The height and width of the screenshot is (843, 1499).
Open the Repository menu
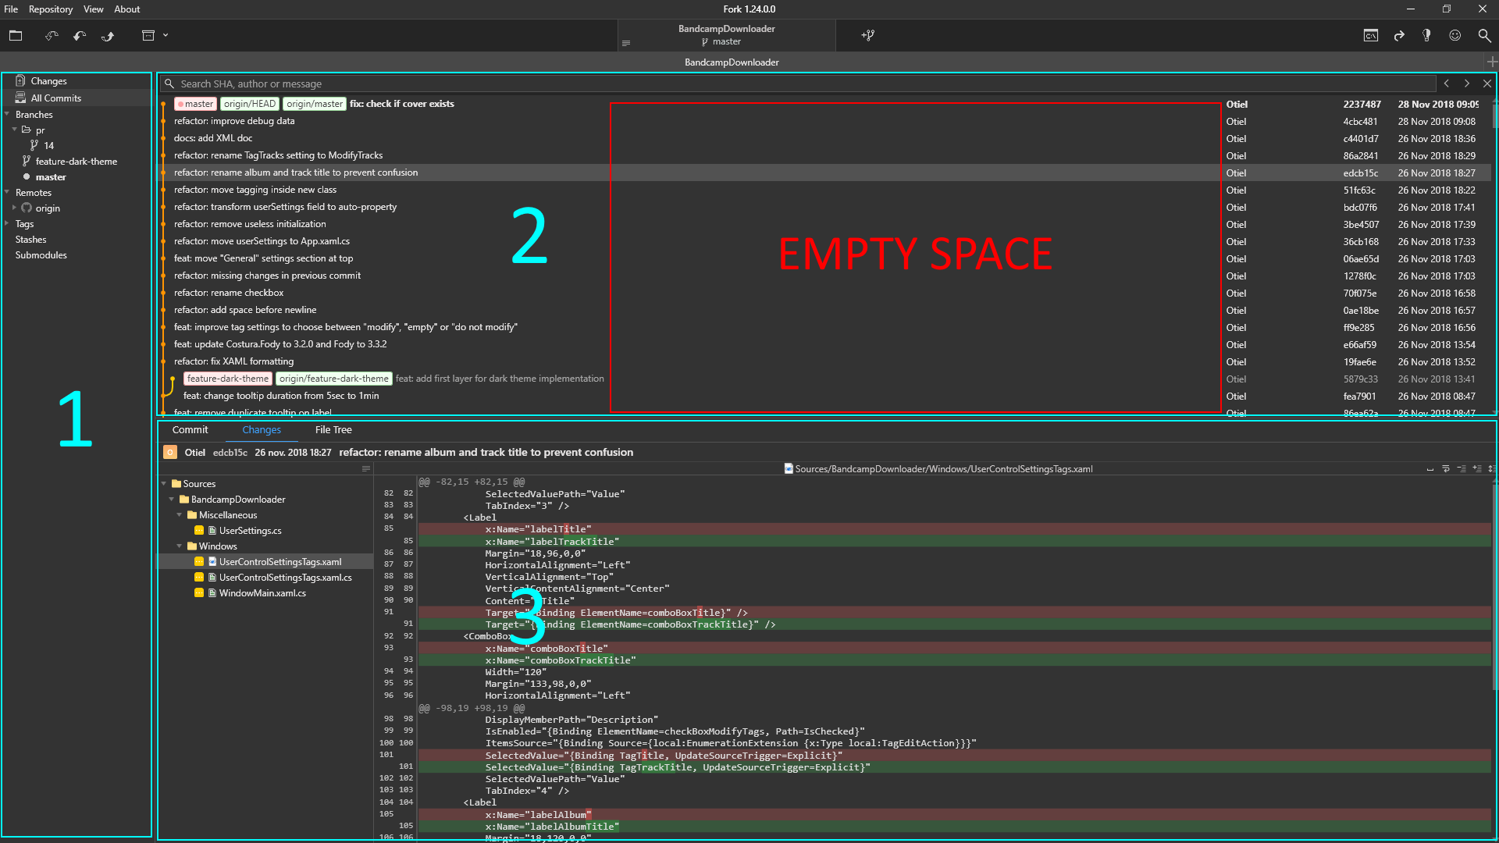click(x=50, y=9)
